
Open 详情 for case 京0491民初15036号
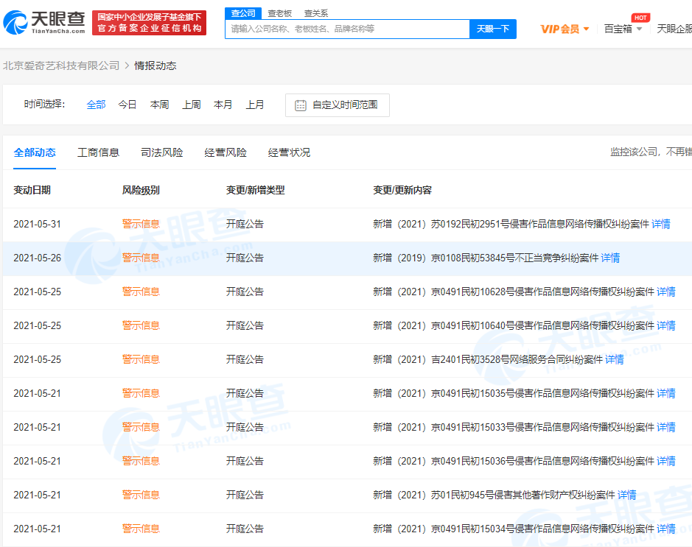tap(666, 462)
